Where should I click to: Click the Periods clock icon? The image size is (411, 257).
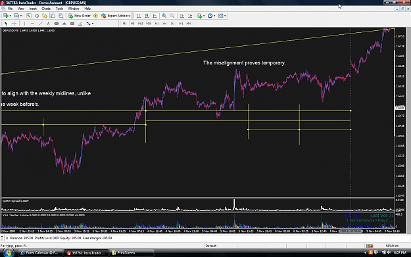(x=210, y=16)
